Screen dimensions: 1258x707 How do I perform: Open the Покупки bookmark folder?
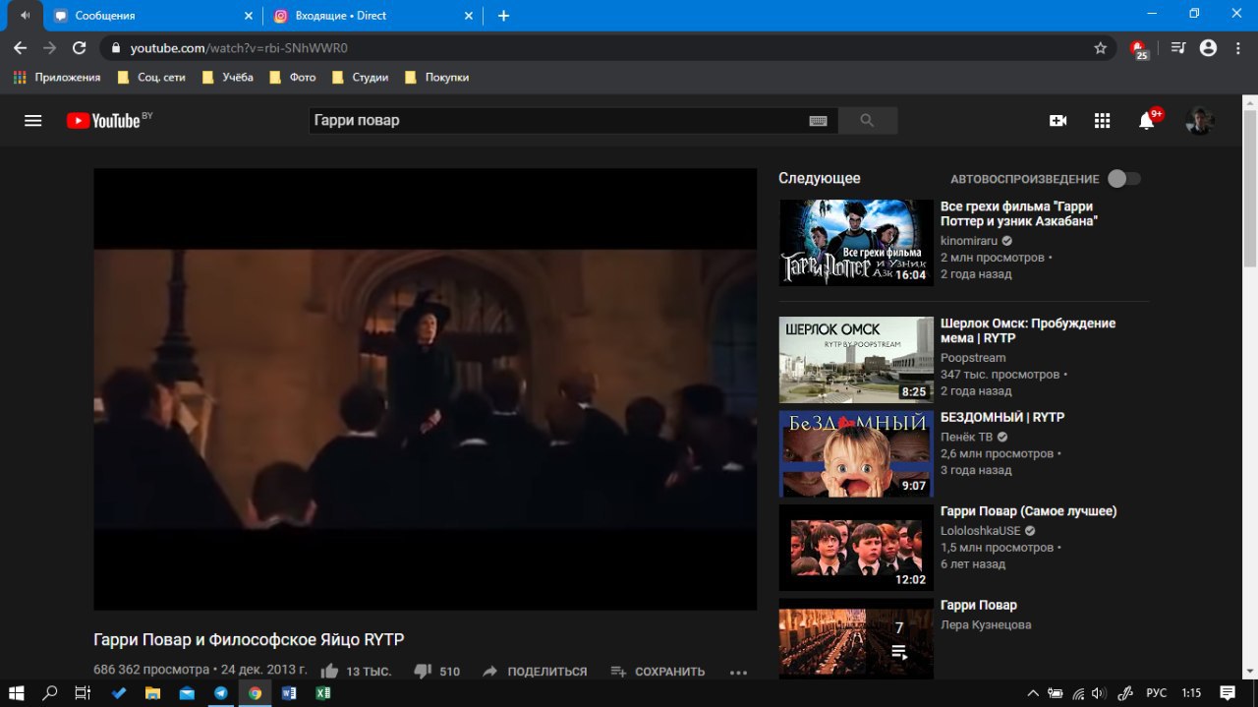tap(436, 77)
